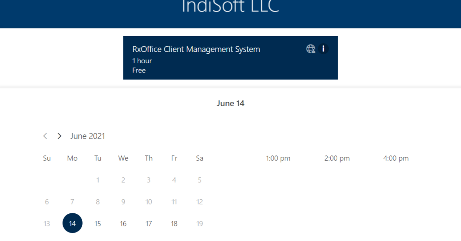The image size is (461, 241).
Task: Pick June 15 on the calendar
Action: pyautogui.click(x=98, y=223)
